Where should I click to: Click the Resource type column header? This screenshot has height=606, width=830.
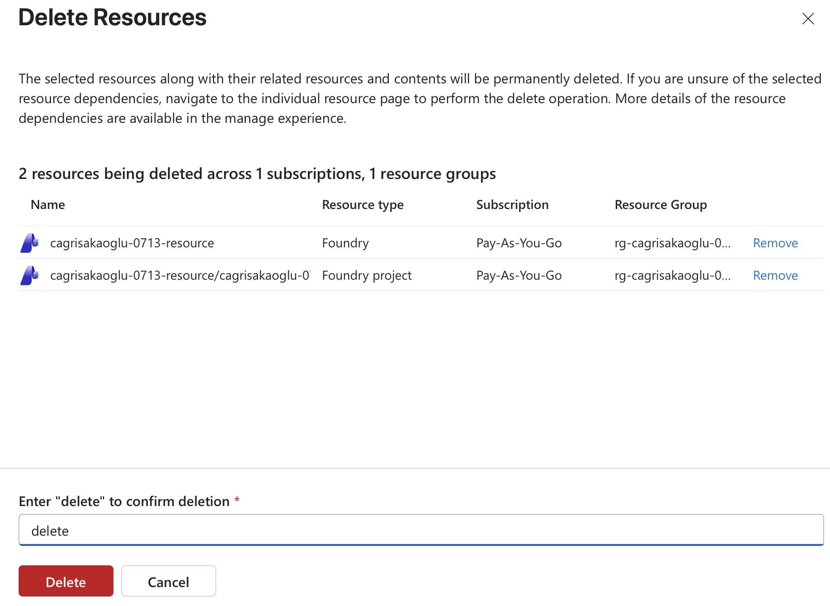(362, 205)
